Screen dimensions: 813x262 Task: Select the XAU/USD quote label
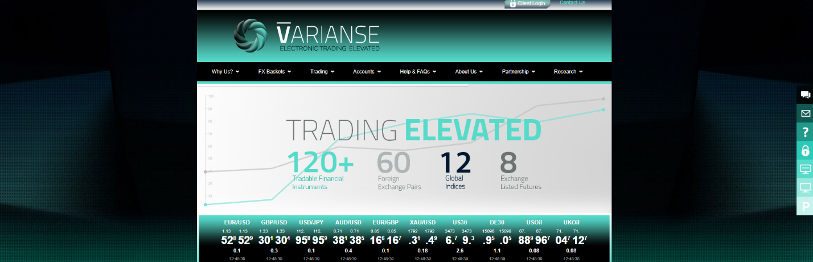click(x=422, y=223)
